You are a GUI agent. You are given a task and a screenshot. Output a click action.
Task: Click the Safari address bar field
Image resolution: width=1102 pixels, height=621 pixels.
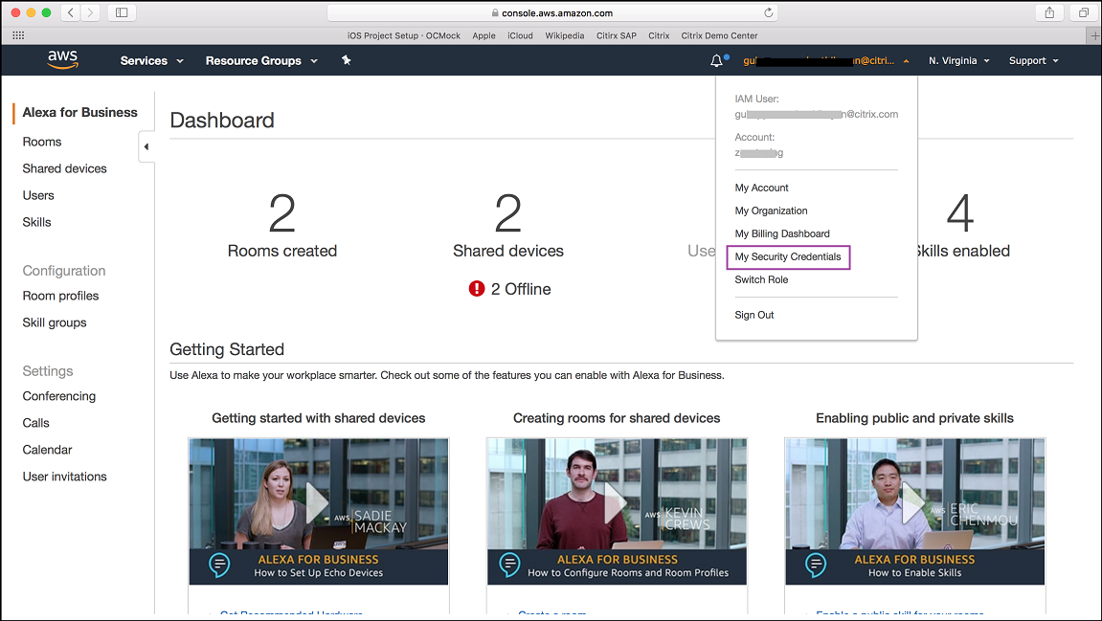[x=551, y=13]
